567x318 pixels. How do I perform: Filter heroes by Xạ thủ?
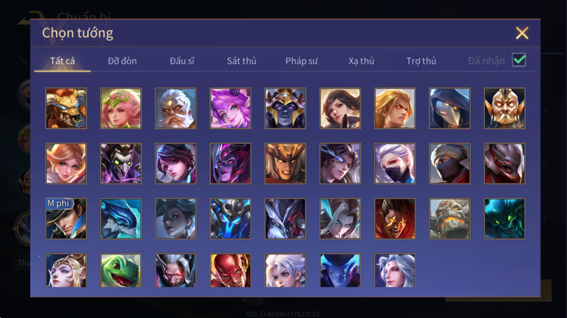pyautogui.click(x=361, y=61)
